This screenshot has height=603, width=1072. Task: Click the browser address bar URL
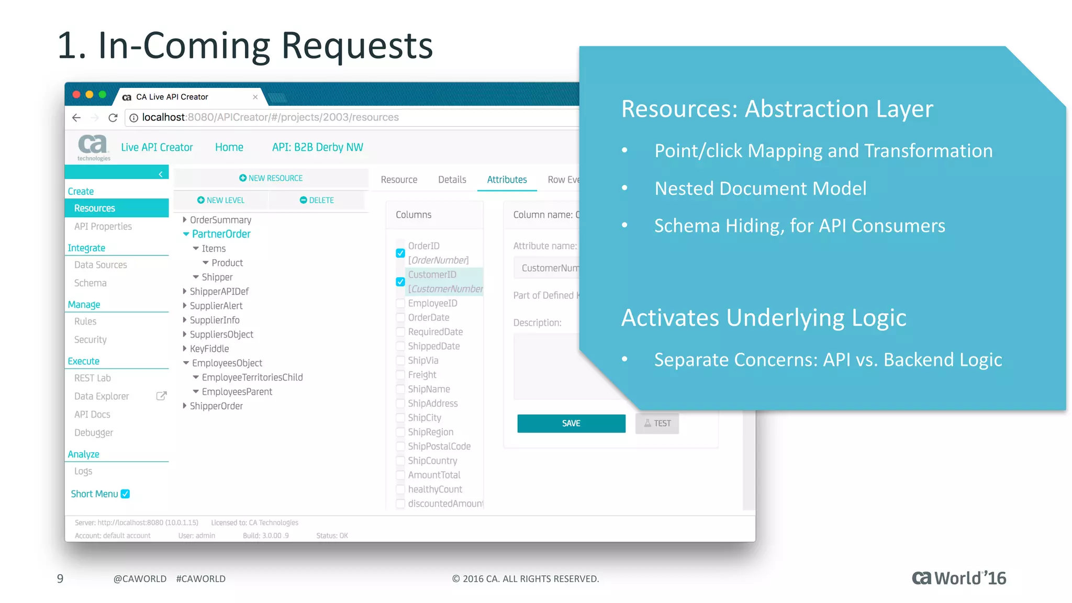click(270, 118)
